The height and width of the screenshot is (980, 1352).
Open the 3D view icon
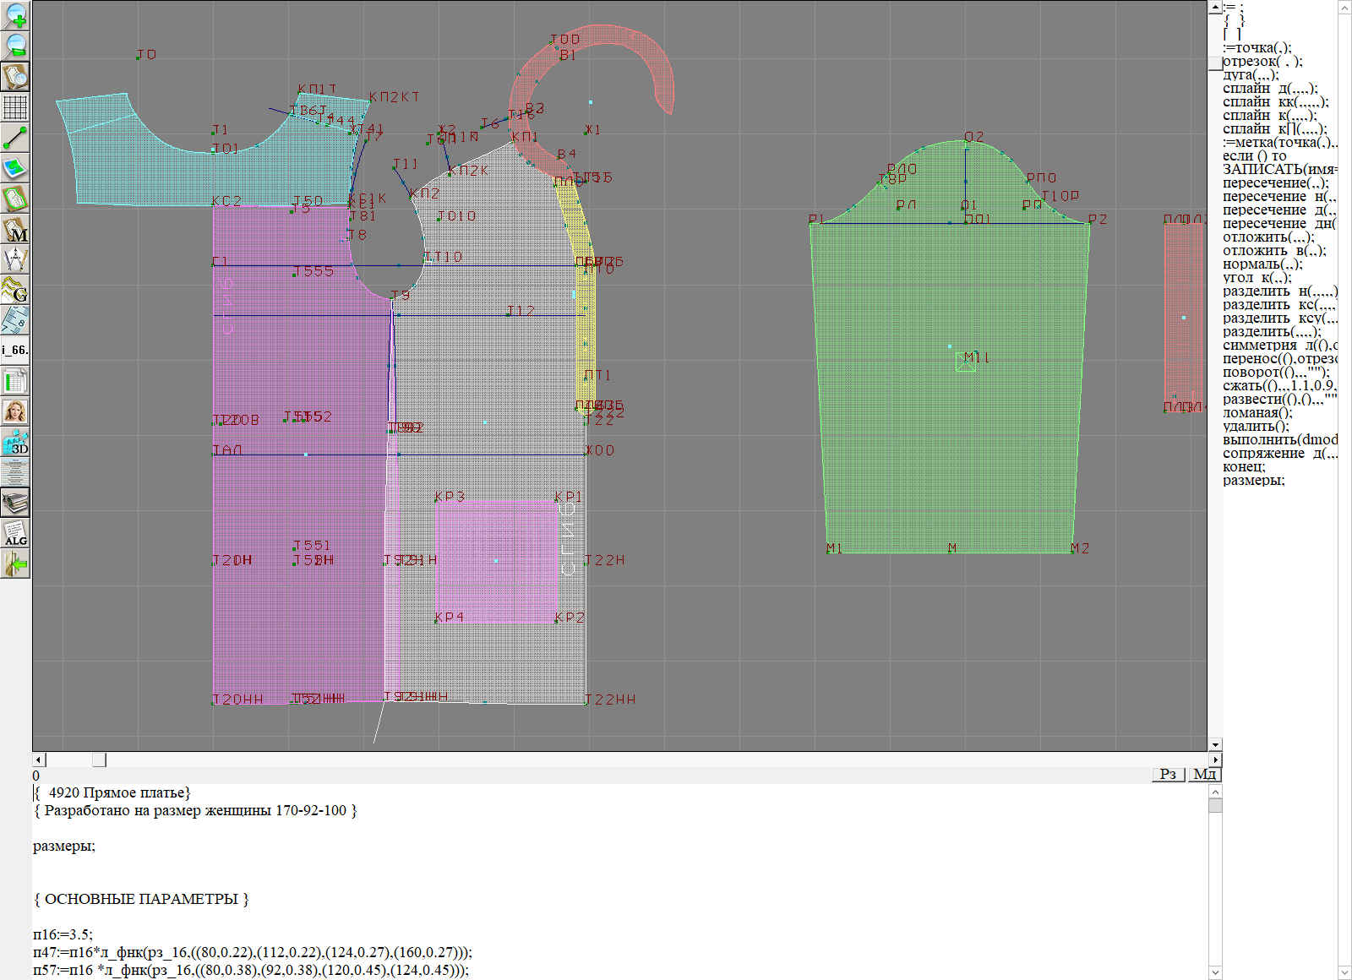15,442
